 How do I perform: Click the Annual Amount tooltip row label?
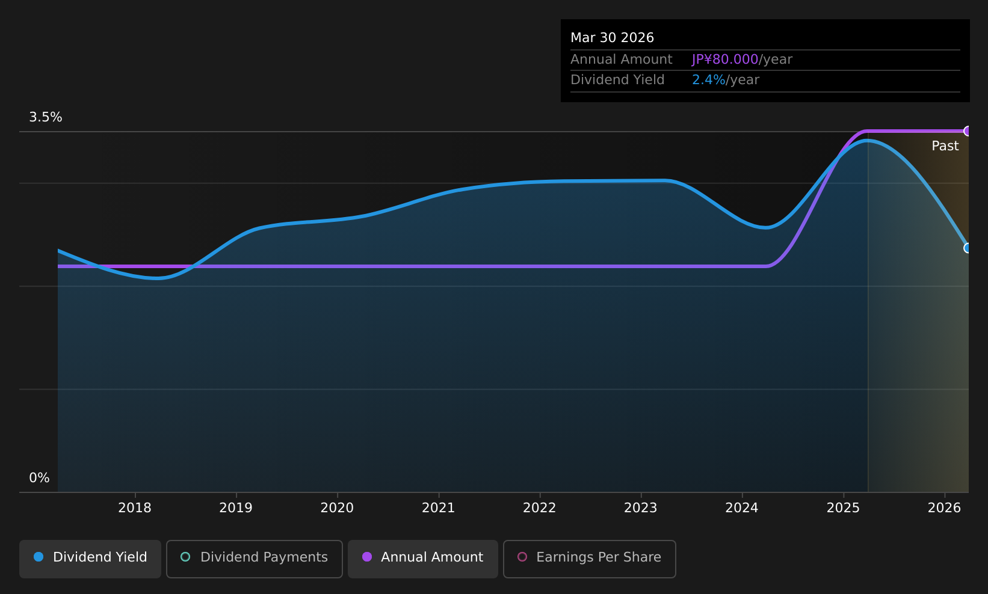pyautogui.click(x=622, y=60)
